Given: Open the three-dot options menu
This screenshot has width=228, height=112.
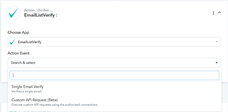Looking at the screenshot, I should tap(213, 13).
